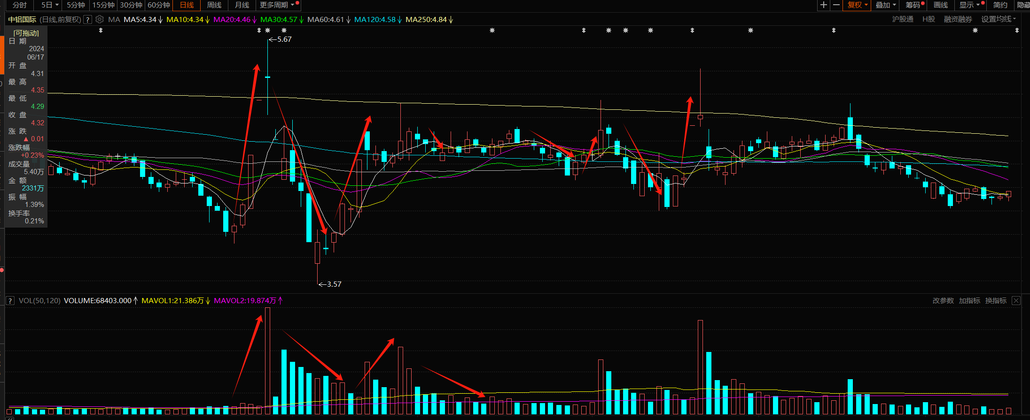
Task: Click 换指标 to change indicator
Action: coord(996,301)
